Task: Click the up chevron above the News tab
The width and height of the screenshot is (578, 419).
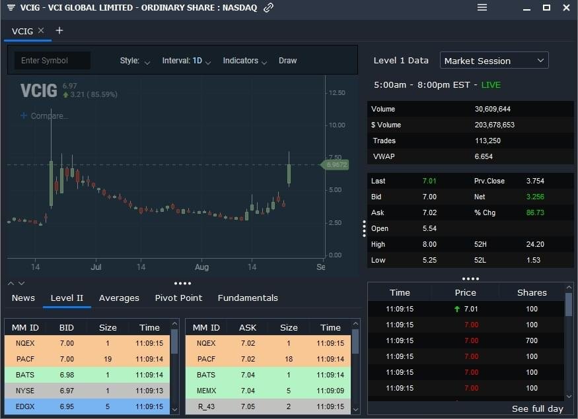Action: coord(11,283)
